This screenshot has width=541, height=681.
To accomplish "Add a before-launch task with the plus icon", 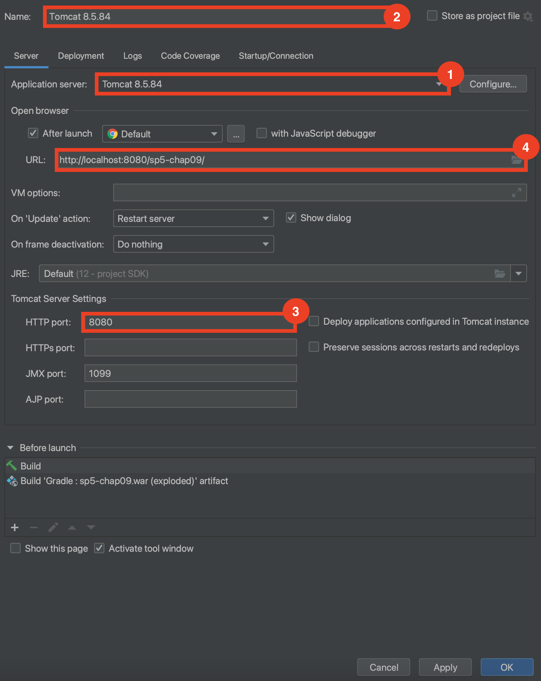I will pyautogui.click(x=15, y=527).
